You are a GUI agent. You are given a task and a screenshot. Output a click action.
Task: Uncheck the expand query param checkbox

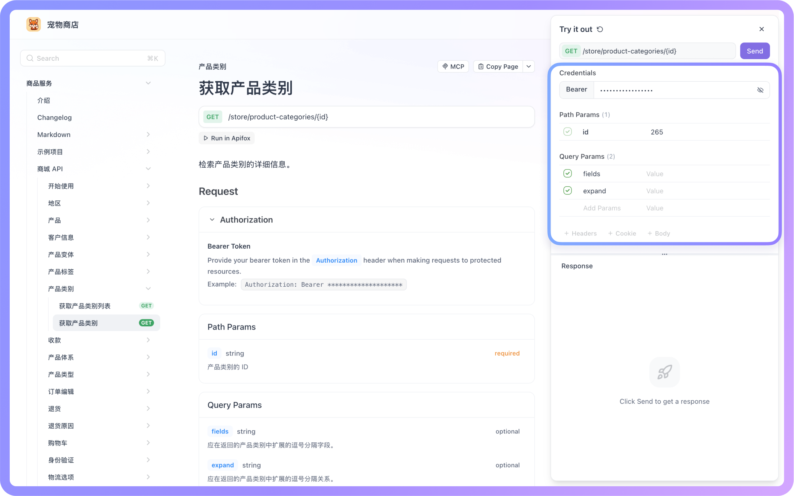(x=568, y=191)
